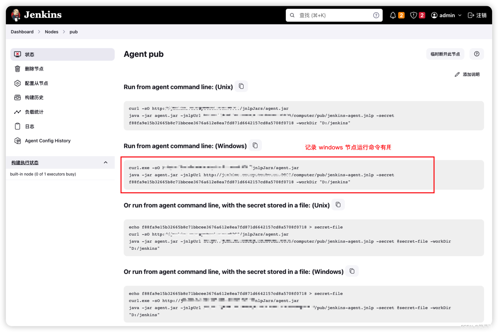The height and width of the screenshot is (332, 498).
Task: Click the Run from agent command line: (Unix) heading
Action: (x=178, y=87)
